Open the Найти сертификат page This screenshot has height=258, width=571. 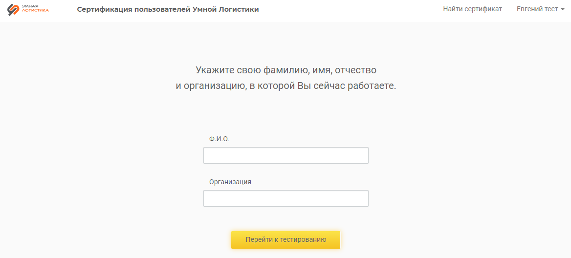pos(472,9)
